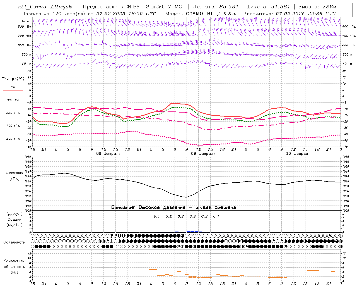Click the black pressure curve minimum near 1019 гПа
357x286 pixels.
point(186,197)
